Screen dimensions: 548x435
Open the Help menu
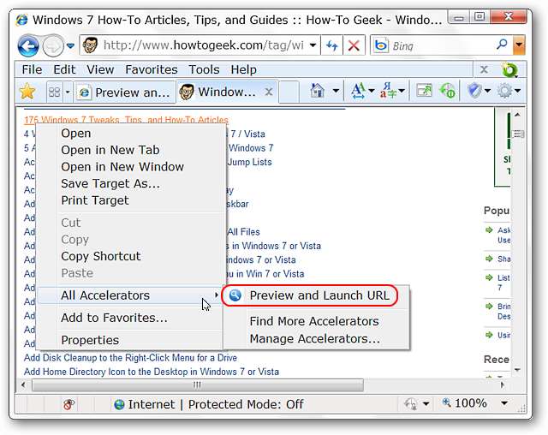point(243,69)
